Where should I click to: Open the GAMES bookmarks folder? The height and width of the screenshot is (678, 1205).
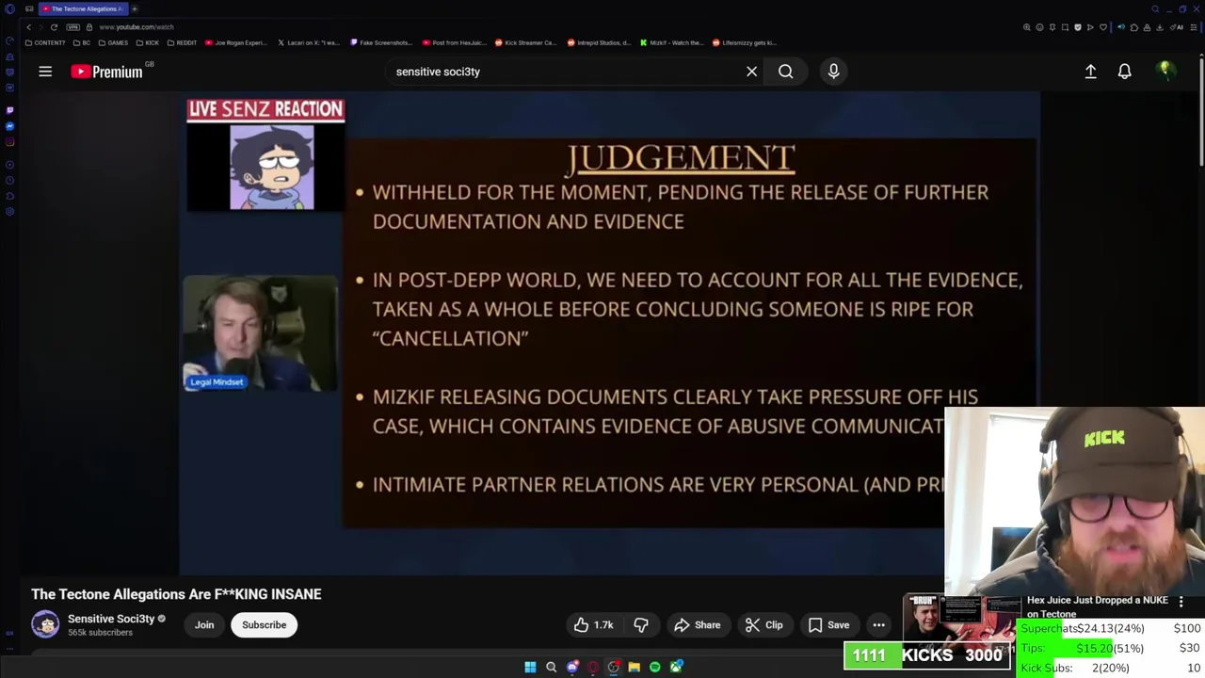tap(113, 42)
